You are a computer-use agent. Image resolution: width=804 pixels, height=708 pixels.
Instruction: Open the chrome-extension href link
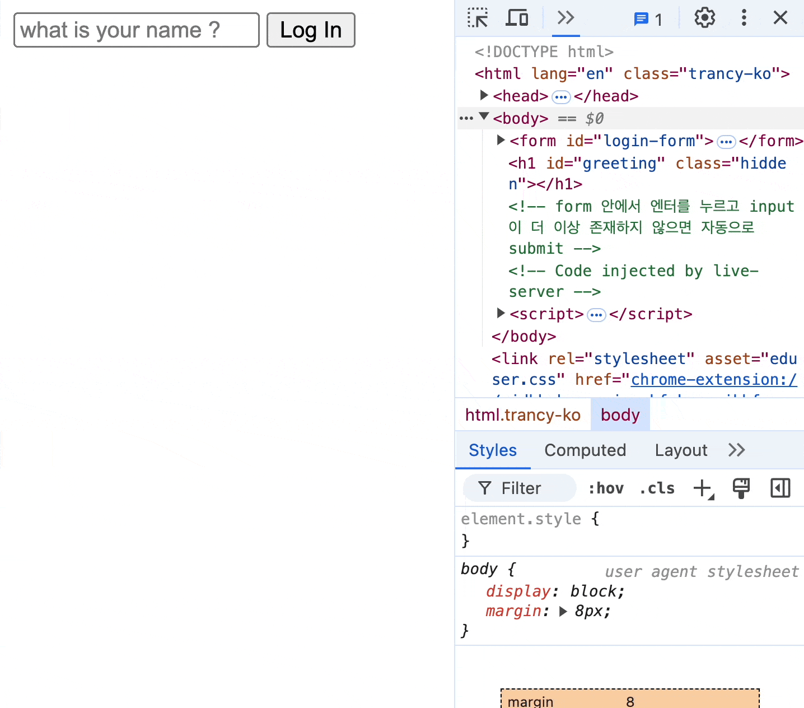(x=714, y=380)
